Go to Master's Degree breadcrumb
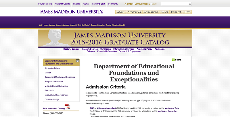230x117 pixels. click(x=90, y=25)
